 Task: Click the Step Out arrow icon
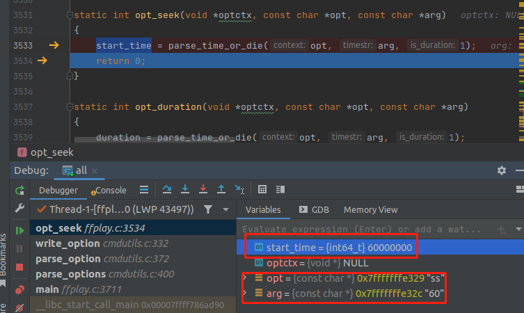[x=221, y=189]
